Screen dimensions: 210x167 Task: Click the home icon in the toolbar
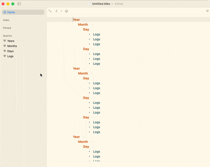(x=66, y=11)
